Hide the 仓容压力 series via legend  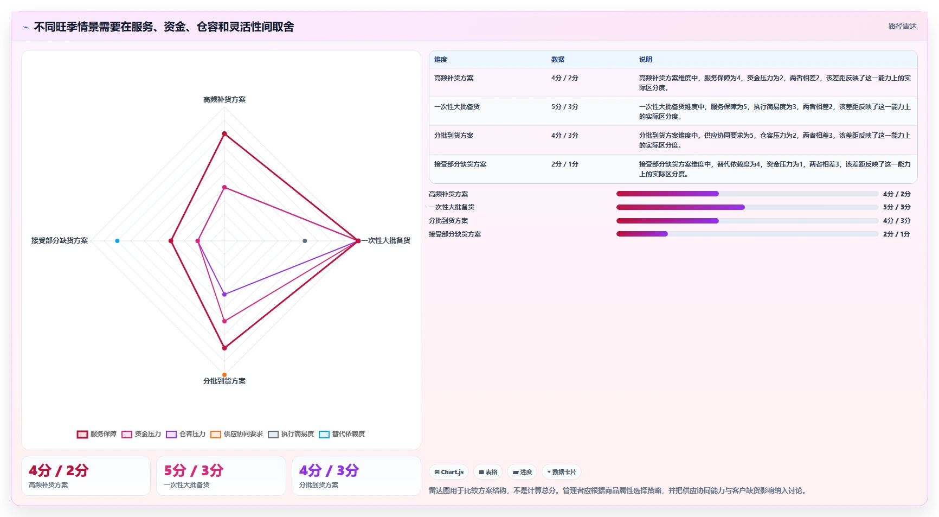186,434
